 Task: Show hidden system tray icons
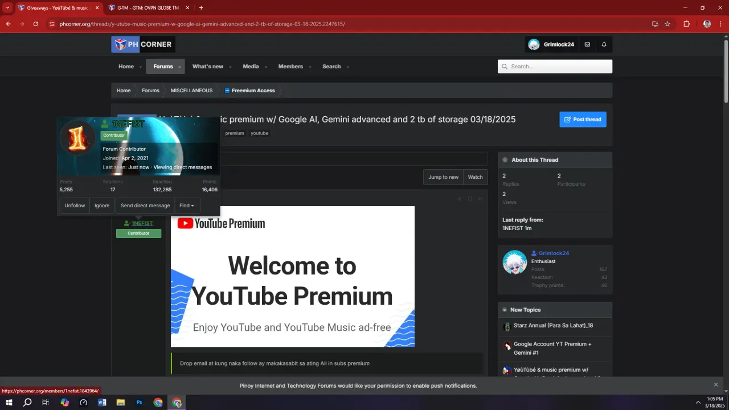[x=698, y=402]
